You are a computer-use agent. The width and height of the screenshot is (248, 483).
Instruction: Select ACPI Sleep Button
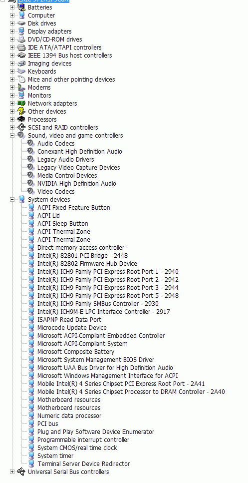coord(62,223)
